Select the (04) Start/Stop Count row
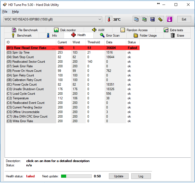The height and width of the screenshot is (183, 195). (x=73, y=57)
